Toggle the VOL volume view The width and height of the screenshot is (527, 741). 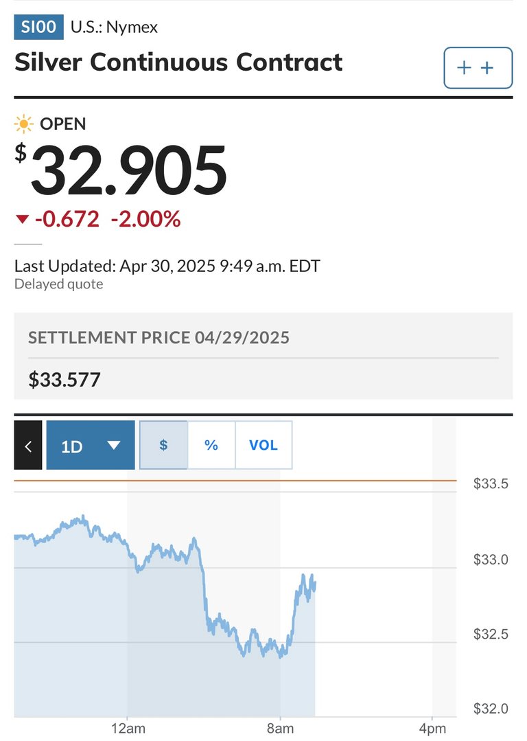[263, 445]
